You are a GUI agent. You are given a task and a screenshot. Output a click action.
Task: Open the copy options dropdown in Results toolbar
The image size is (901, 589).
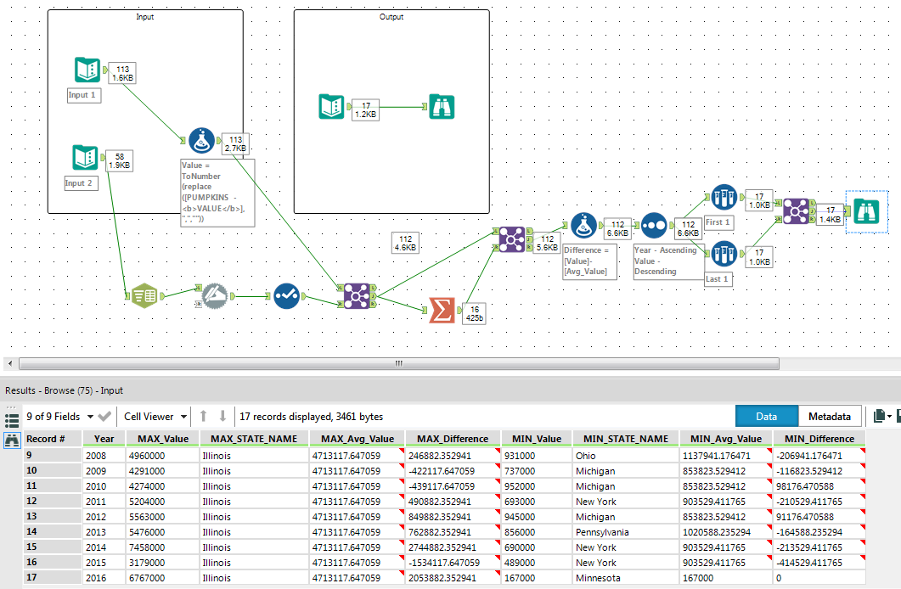click(887, 416)
